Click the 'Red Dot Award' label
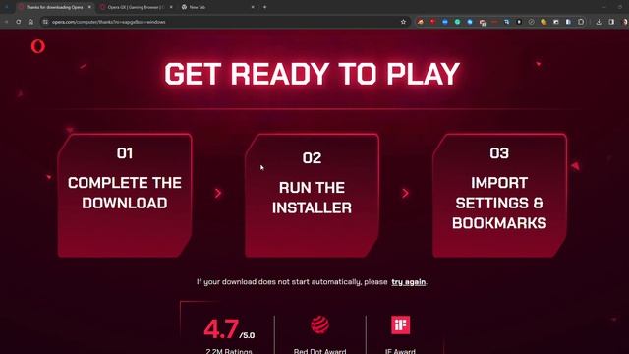 (x=319, y=351)
